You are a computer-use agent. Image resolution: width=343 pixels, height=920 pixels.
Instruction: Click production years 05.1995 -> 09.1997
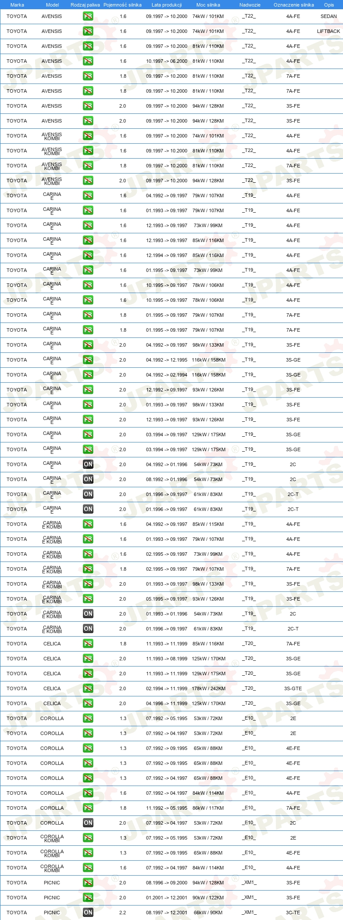[167, 599]
